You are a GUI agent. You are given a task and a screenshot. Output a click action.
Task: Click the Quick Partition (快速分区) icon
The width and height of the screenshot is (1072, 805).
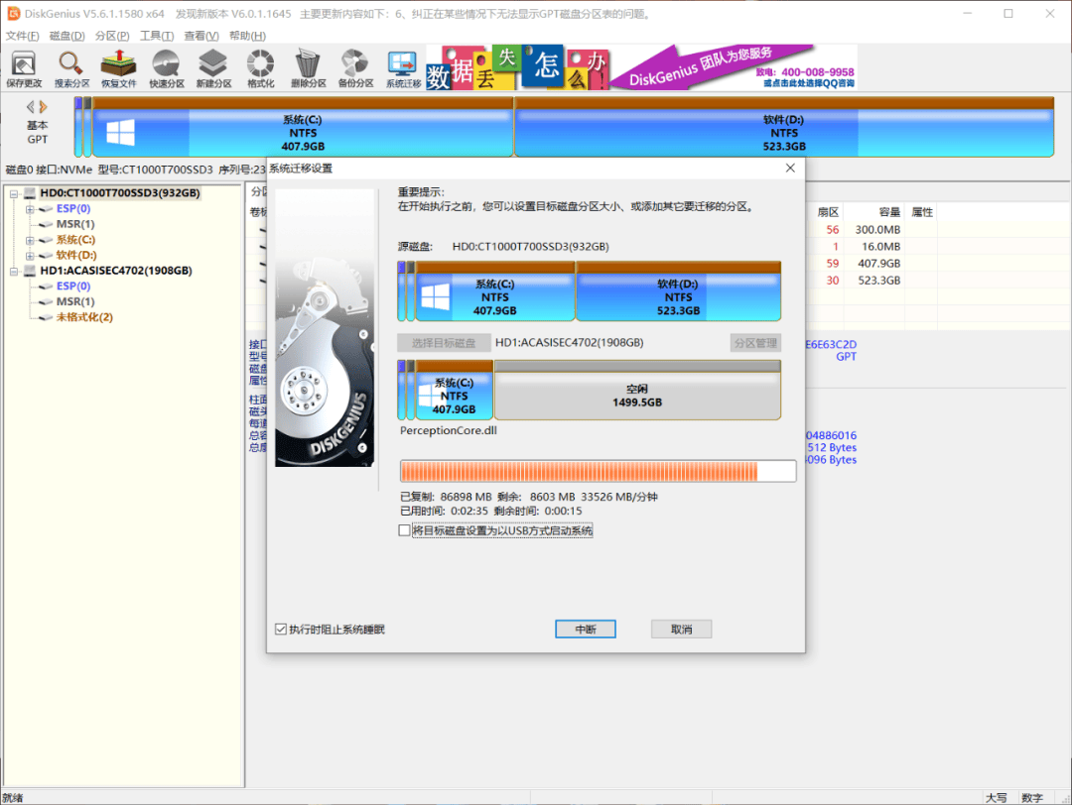pos(167,68)
